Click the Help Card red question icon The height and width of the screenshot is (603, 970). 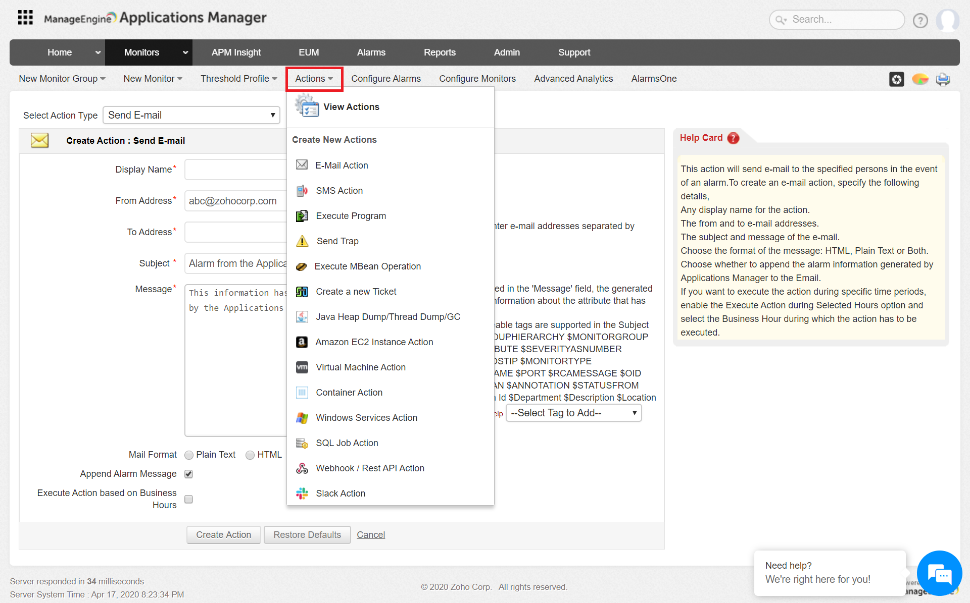733,138
